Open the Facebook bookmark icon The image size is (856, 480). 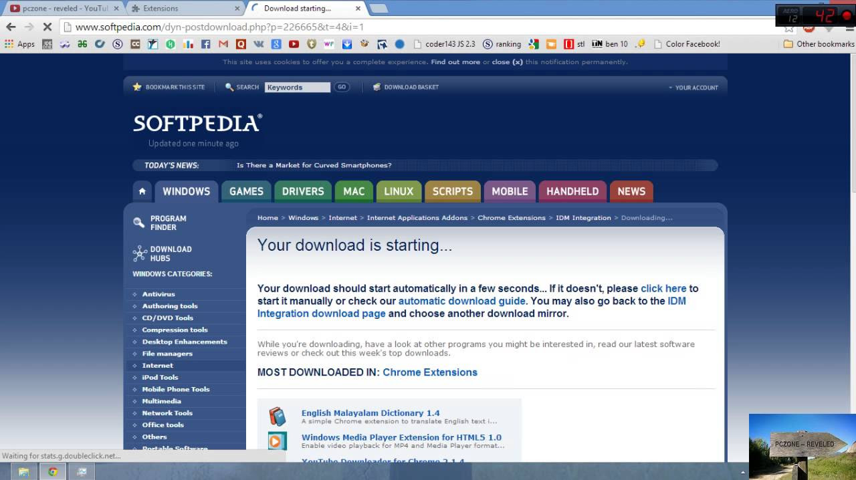point(205,44)
